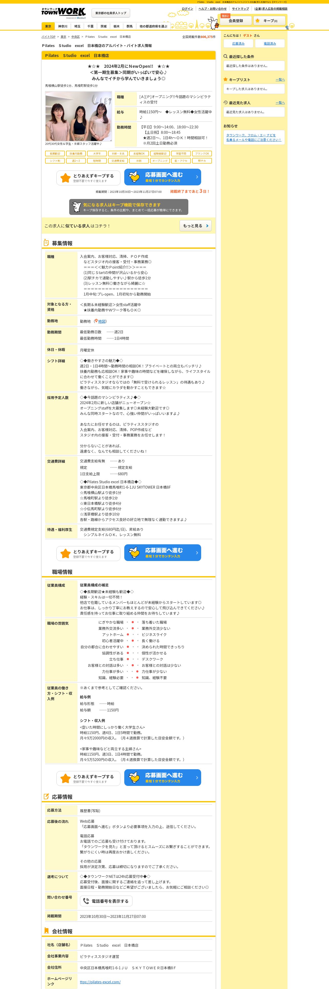
Task: Click the rabbit mascot in keep banner
Action: click(x=77, y=207)
